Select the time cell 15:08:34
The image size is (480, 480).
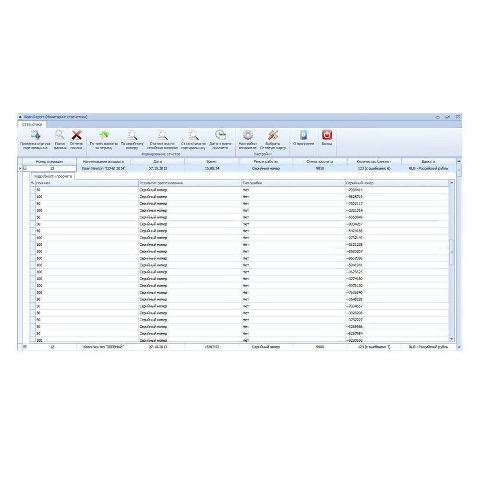tap(212, 168)
